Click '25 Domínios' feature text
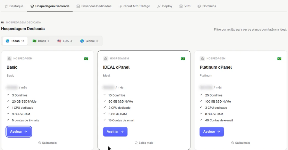288x150 pixels. [x=214, y=95]
